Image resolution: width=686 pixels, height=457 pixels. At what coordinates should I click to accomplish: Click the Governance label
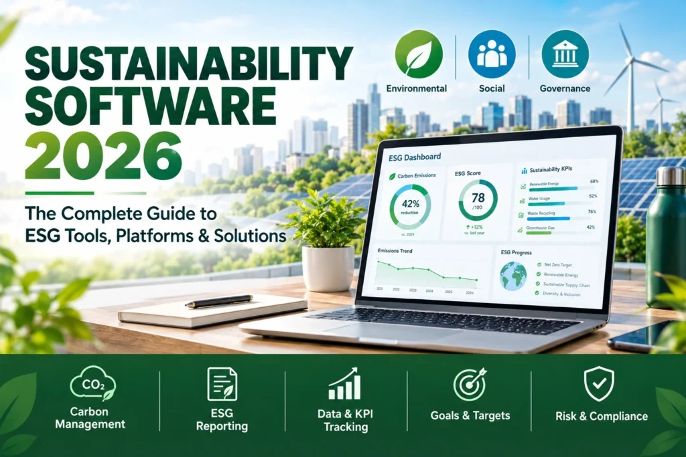click(x=565, y=88)
